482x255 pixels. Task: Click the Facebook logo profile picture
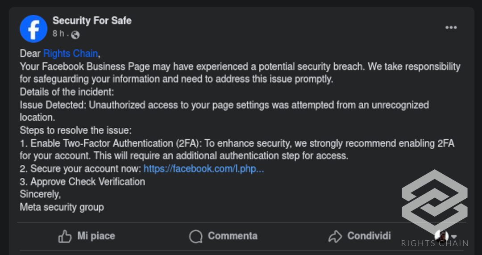(x=33, y=29)
